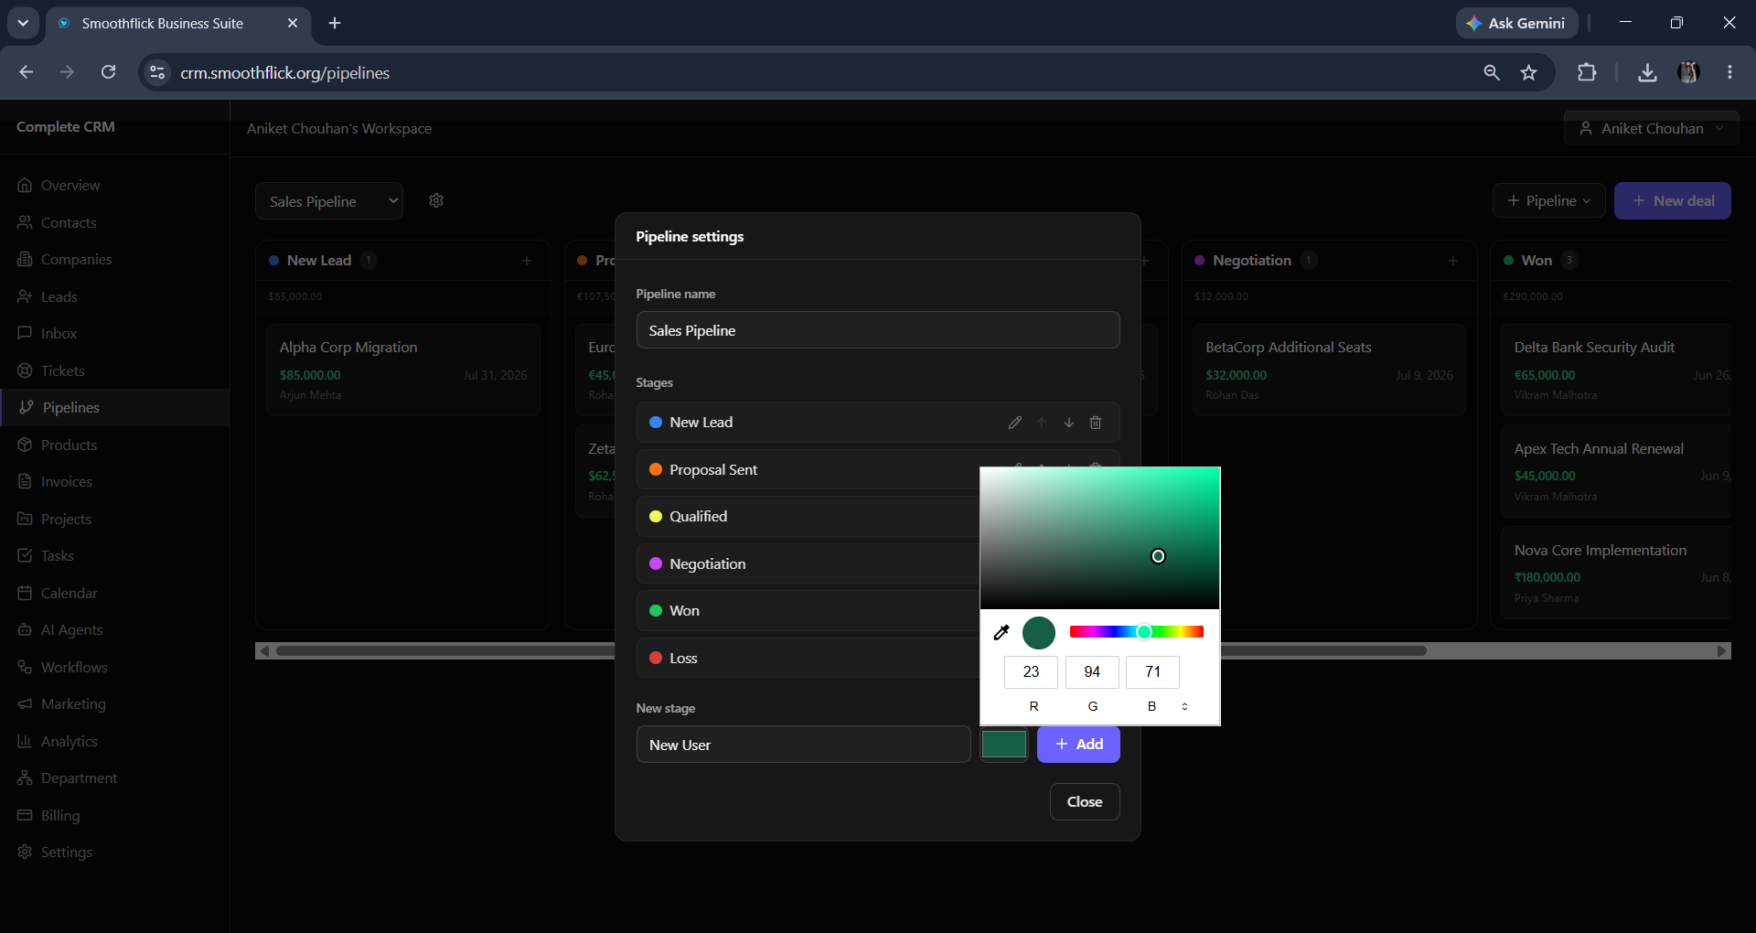Open the Chrome profile avatar
Image resolution: width=1756 pixels, height=933 pixels.
(x=1688, y=72)
